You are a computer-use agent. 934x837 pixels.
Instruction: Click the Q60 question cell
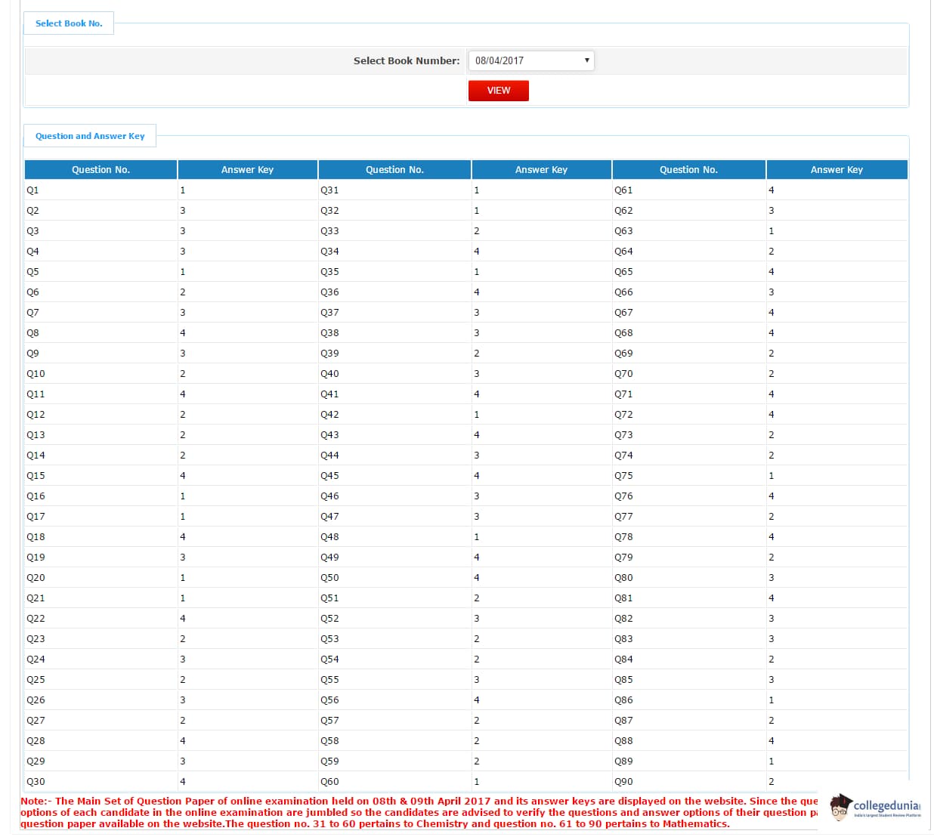329,782
